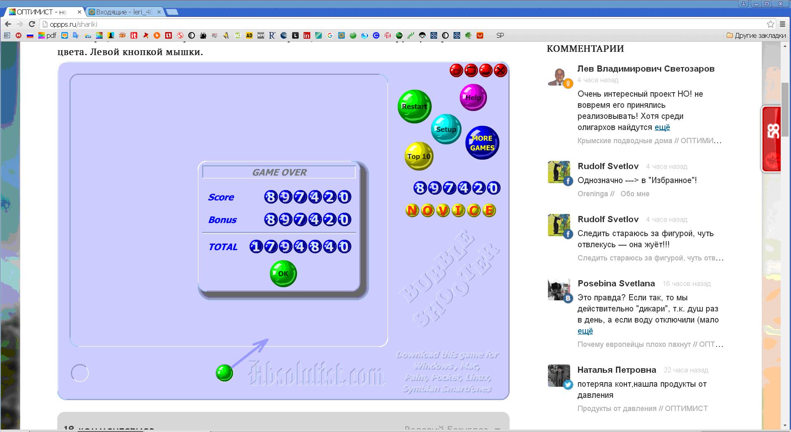The width and height of the screenshot is (791, 432).
Task: Open the red 'in' bookmark
Action: pos(307,35)
